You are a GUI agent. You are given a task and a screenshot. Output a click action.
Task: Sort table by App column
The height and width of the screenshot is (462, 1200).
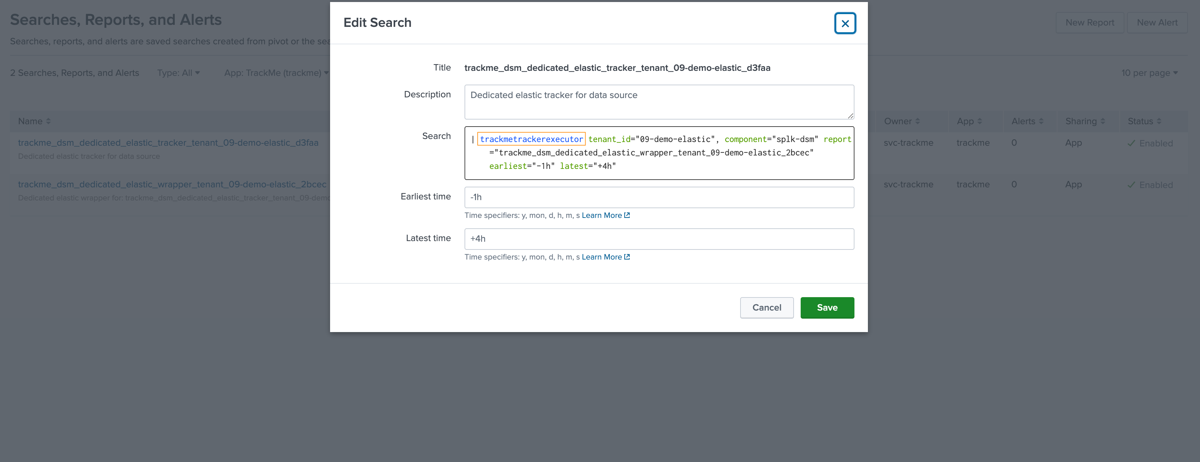[x=969, y=121]
